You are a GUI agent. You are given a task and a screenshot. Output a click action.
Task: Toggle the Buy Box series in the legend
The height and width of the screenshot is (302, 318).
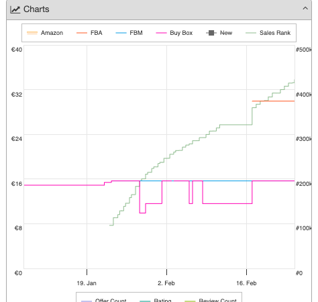click(x=174, y=33)
